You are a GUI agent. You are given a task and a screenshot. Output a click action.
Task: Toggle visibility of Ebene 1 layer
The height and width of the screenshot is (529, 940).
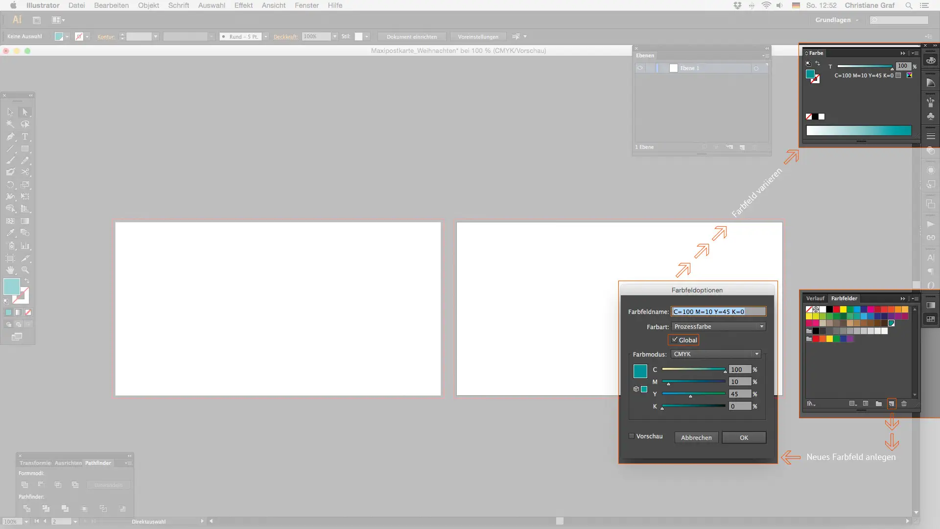(640, 68)
